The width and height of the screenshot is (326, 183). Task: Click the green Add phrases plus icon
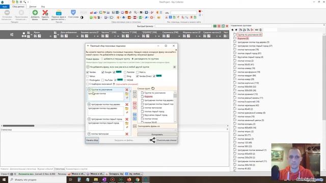[35, 13]
